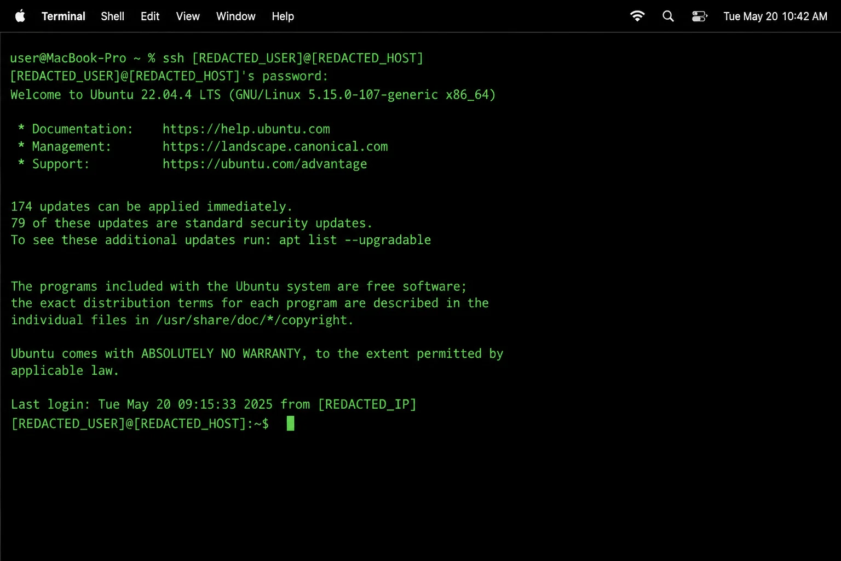841x561 pixels.
Task: Click the Wi-Fi status icon
Action: pyautogui.click(x=637, y=16)
